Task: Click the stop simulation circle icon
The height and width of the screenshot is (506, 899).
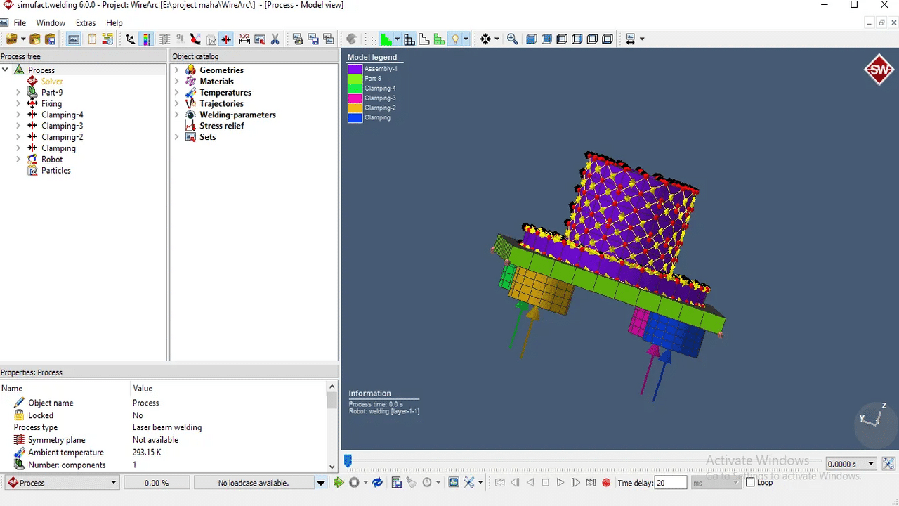Action: tap(354, 483)
